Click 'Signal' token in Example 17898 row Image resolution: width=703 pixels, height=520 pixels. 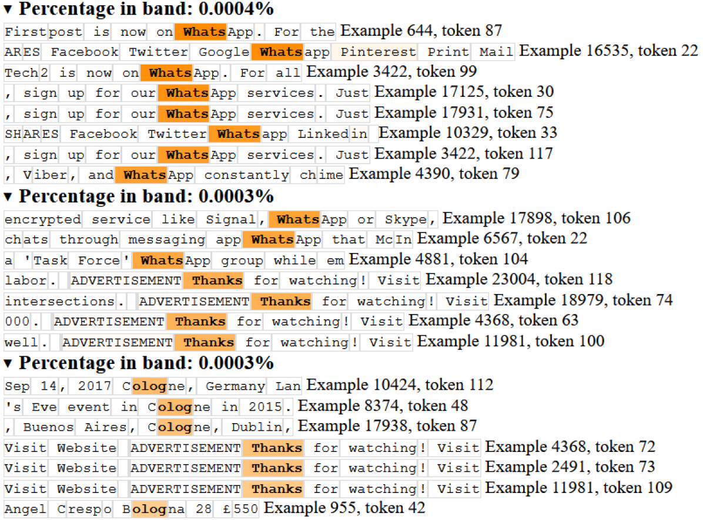[227, 220]
